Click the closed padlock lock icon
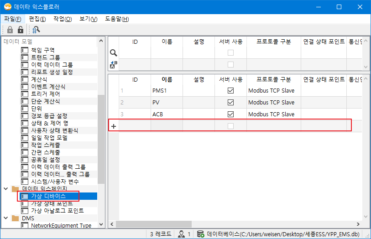371x239 pixels. 10,30
